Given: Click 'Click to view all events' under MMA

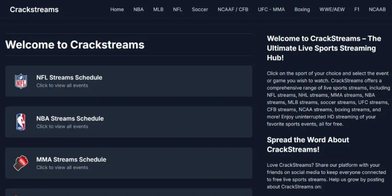Looking at the screenshot, I should tap(62, 167).
